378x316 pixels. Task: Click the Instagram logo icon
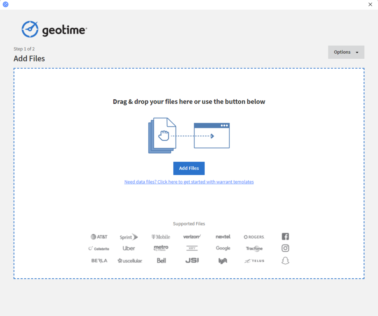click(285, 248)
